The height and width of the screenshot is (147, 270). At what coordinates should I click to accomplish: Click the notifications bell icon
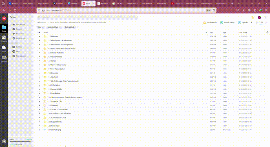tap(252, 18)
